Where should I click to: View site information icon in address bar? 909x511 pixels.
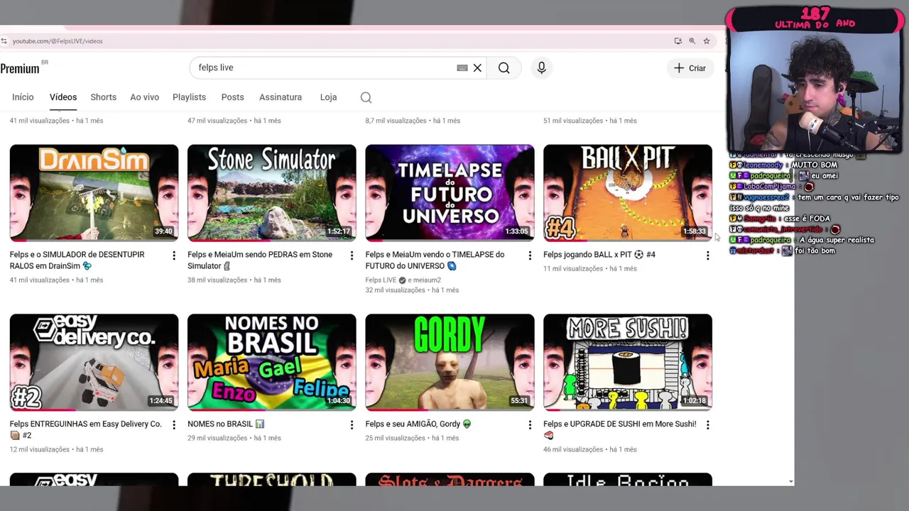tap(4, 41)
